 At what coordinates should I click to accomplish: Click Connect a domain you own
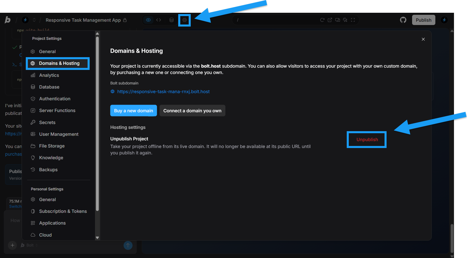(x=192, y=110)
